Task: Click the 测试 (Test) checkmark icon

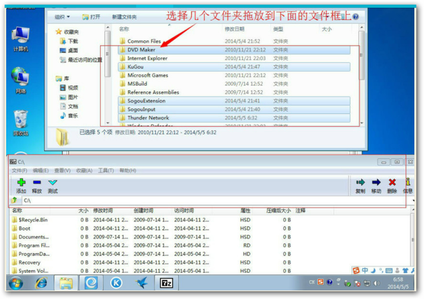Action: point(52,182)
